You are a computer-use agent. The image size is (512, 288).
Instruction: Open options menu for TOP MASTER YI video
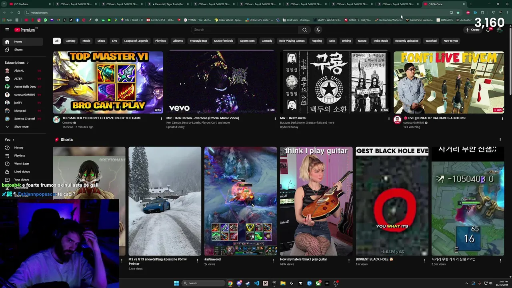click(x=162, y=118)
